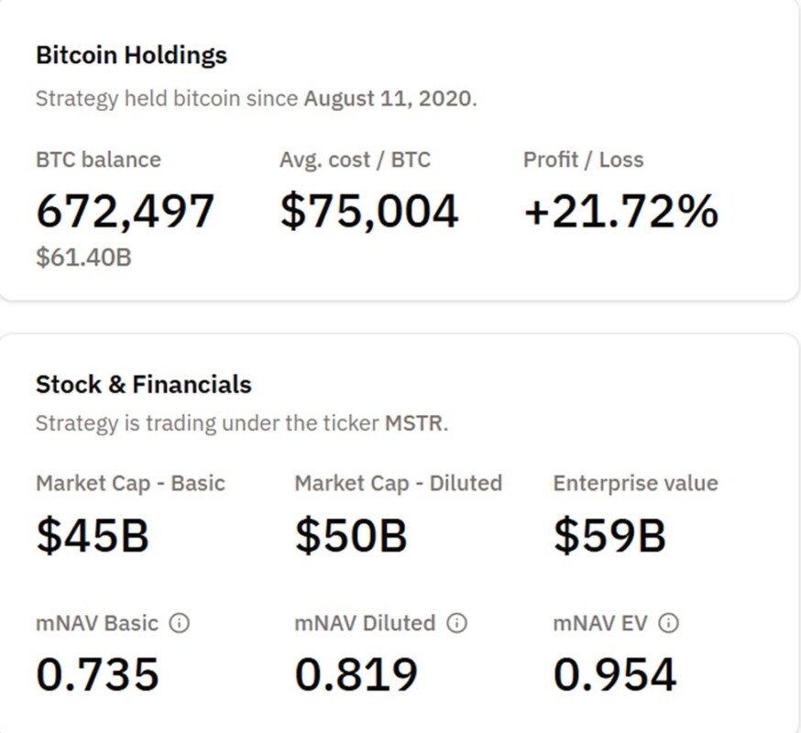
Task: Click the MSTR ticker text
Action: coord(414,424)
